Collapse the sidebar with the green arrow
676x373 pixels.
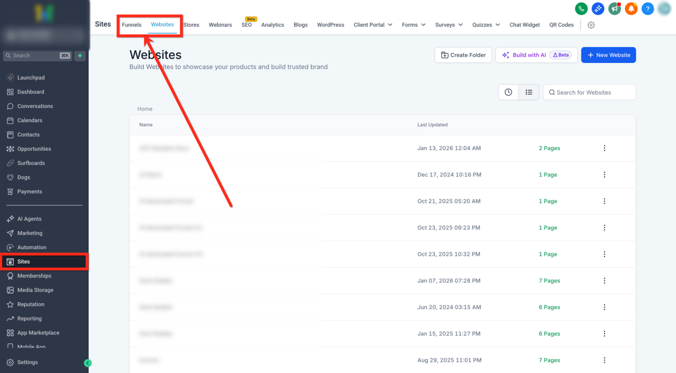pos(87,363)
